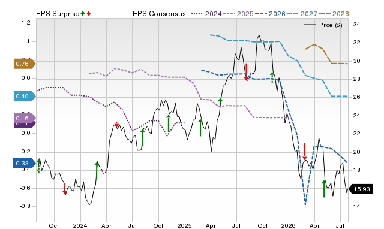This screenshot has height=229, width=384.
Task: Click the 2025 label on the time axis
Action: [x=184, y=225]
